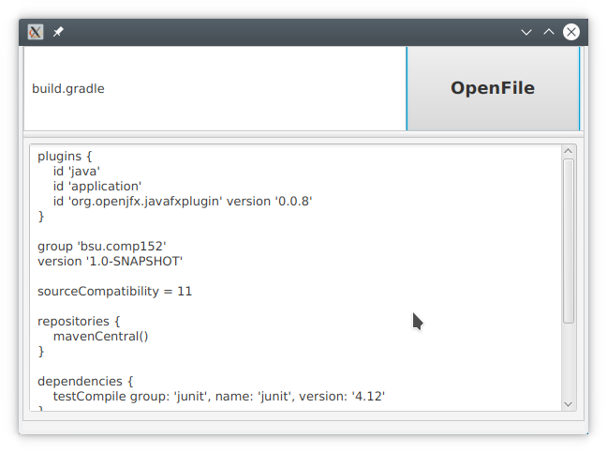607x453 pixels.
Task: Close the window with the X button
Action: click(571, 32)
